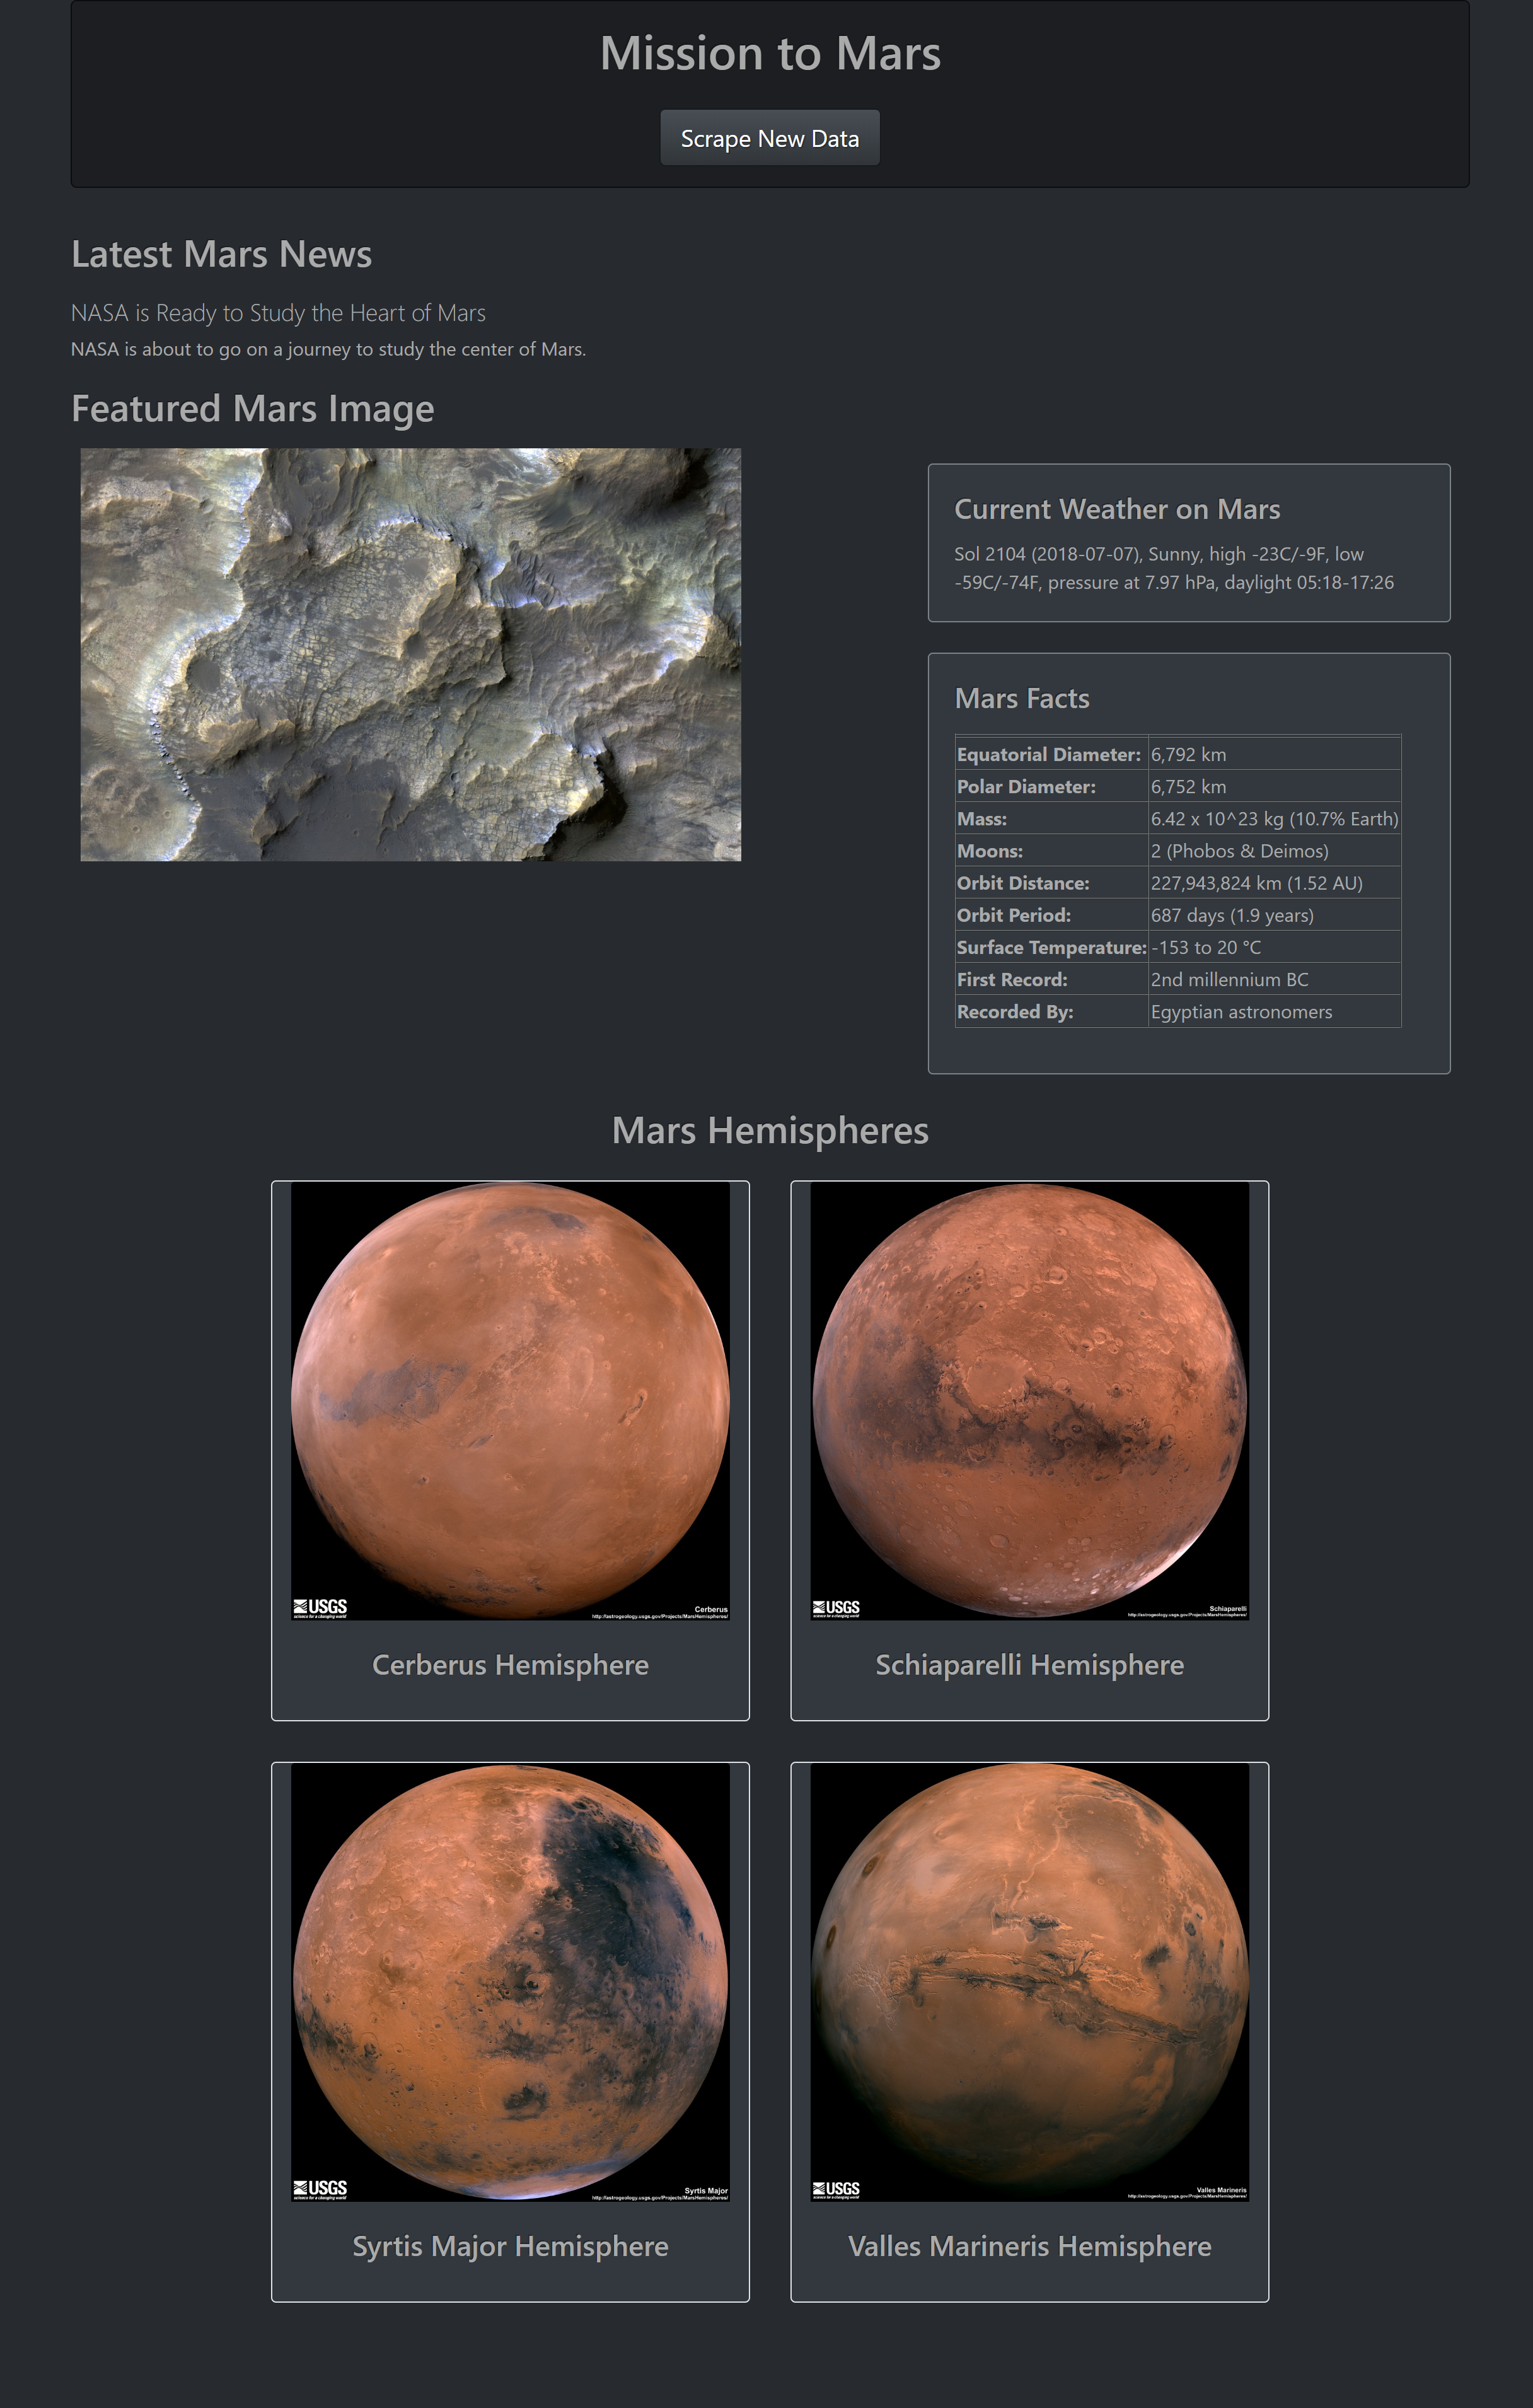
Task: Click the Moons label cell
Action: 1051,850
